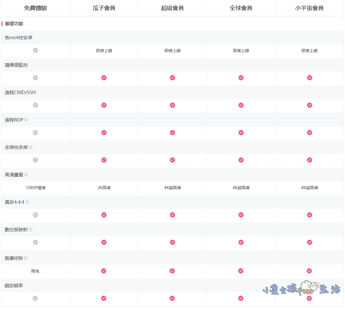Click info icon beside 真彩4:4:4

(x=27, y=202)
